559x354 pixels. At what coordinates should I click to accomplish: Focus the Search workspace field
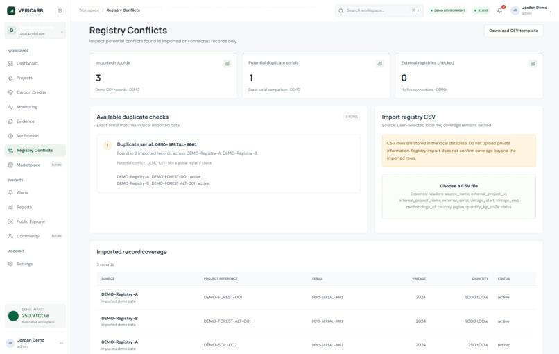click(x=379, y=10)
